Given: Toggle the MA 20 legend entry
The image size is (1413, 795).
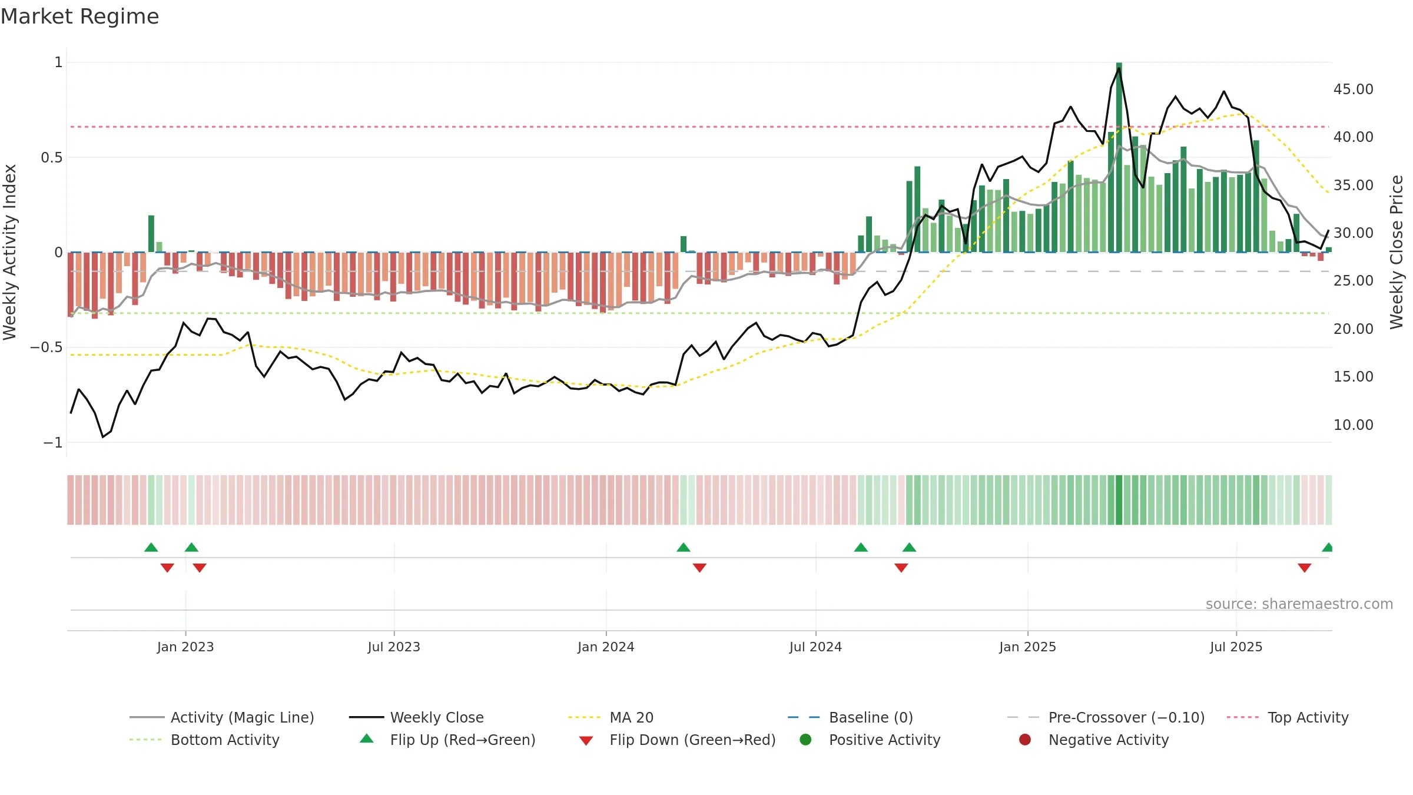Looking at the screenshot, I should [611, 717].
